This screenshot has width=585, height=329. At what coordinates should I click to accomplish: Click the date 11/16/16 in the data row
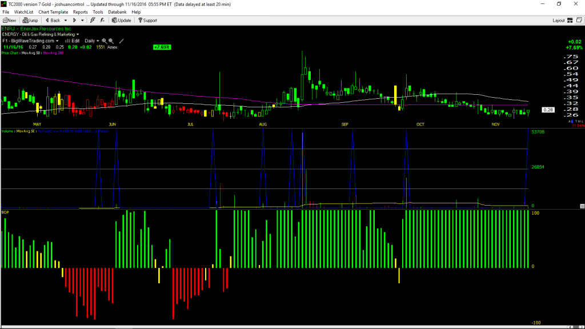point(13,47)
